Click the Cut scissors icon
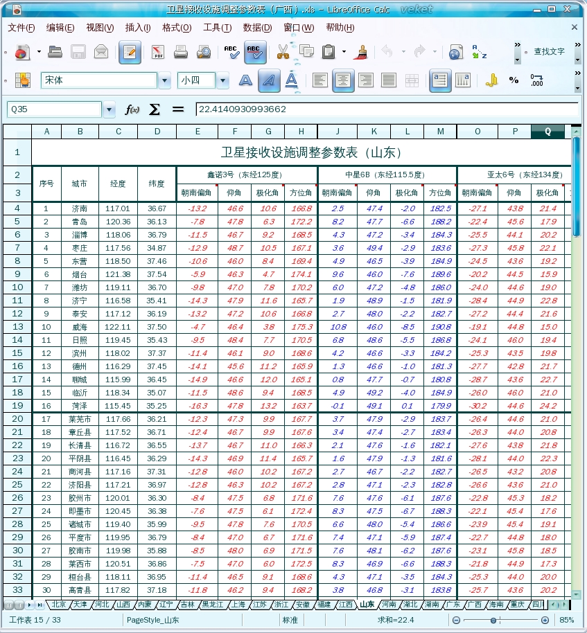Image resolution: width=587 pixels, height=633 pixels. [x=283, y=52]
